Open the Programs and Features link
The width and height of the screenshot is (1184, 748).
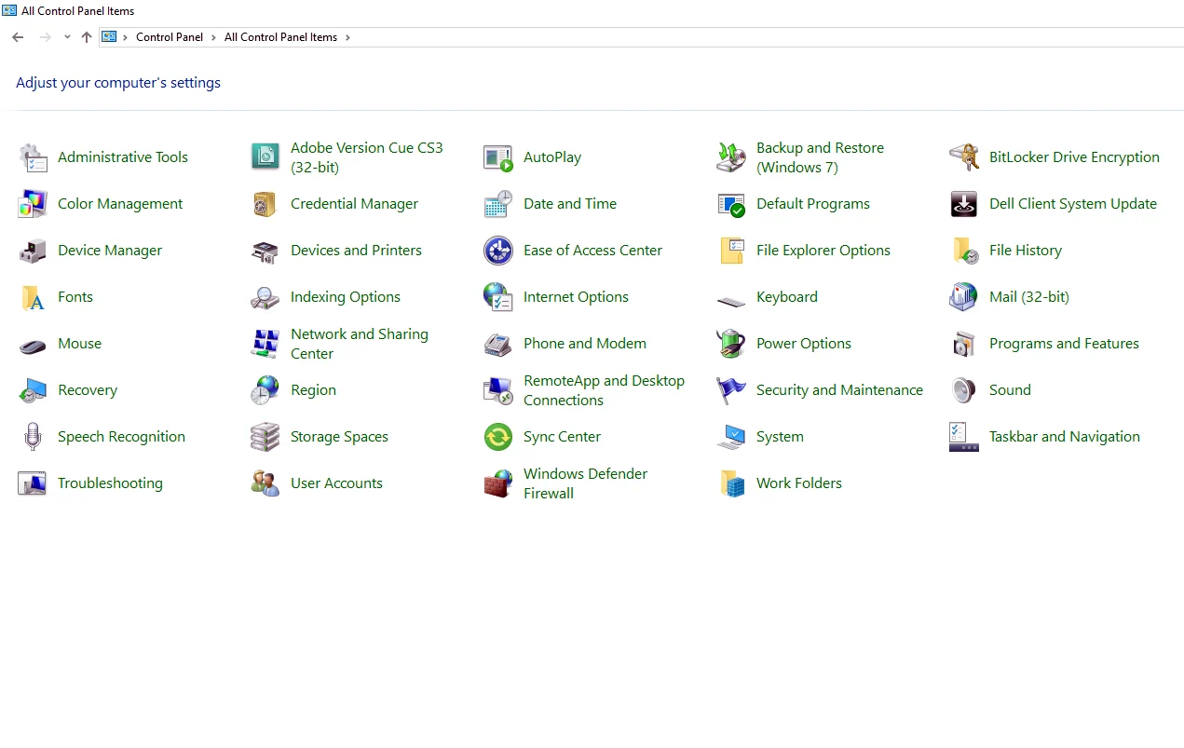tap(1064, 344)
